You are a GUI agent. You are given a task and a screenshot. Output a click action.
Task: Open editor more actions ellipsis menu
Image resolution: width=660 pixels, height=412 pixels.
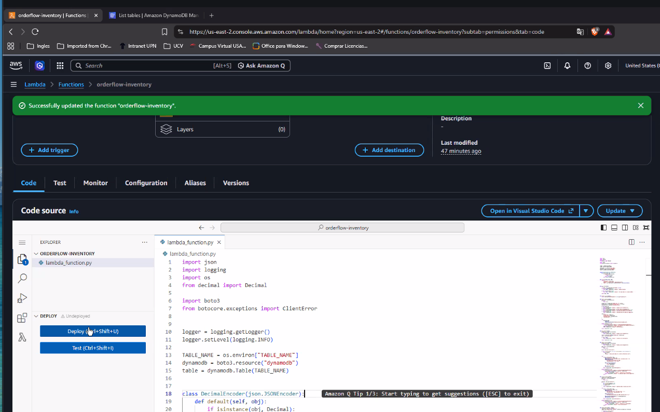click(x=642, y=242)
